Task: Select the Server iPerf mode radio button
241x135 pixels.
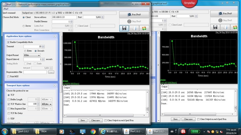Action: click(24, 26)
